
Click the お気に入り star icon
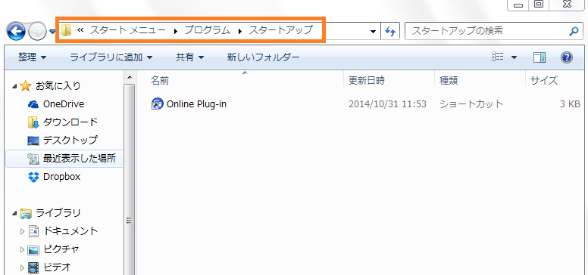[x=25, y=86]
